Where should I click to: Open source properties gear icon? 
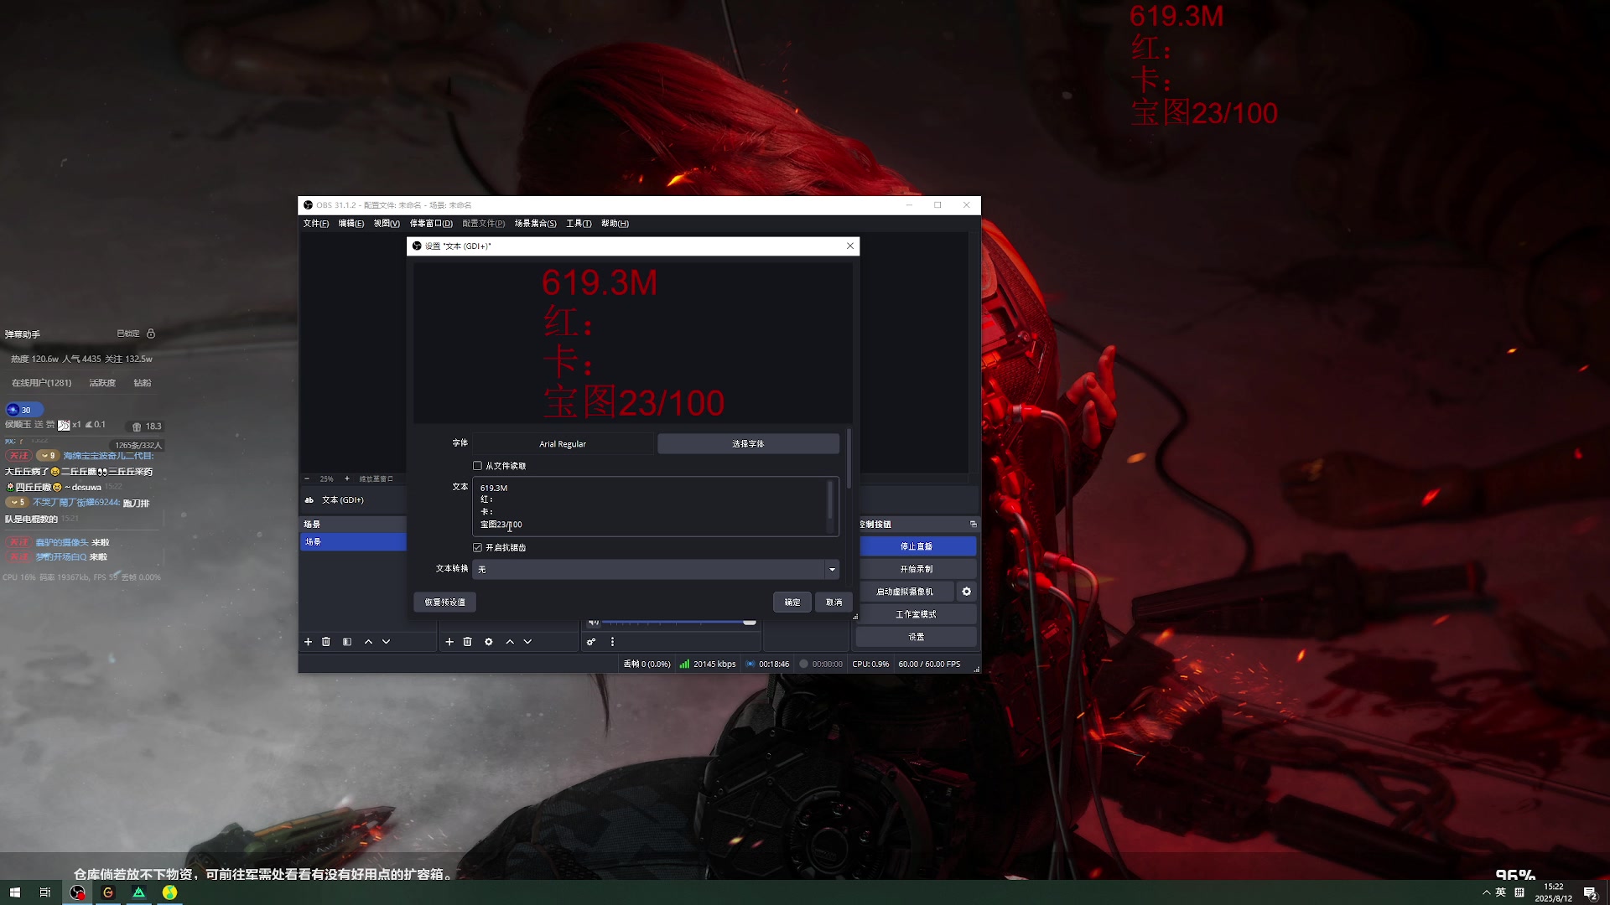(489, 642)
